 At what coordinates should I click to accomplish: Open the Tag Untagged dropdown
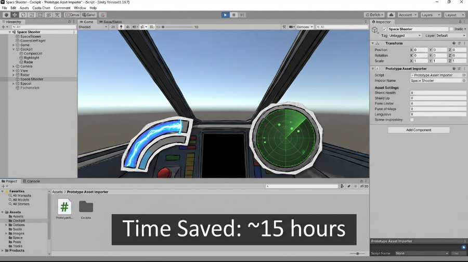[405, 35]
